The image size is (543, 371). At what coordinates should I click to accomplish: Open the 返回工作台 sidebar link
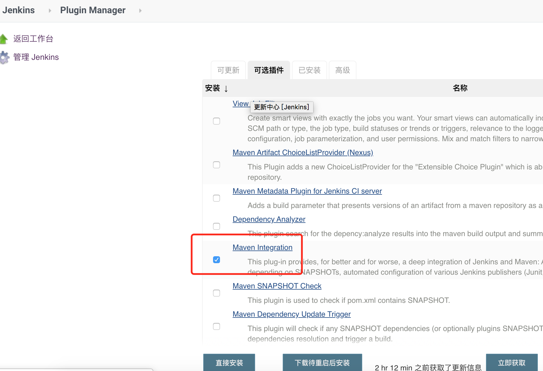(33, 39)
